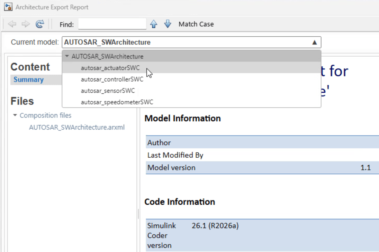The image size is (379, 252).
Task: Switch to autosar_speedometerSWC model
Action: (x=117, y=102)
